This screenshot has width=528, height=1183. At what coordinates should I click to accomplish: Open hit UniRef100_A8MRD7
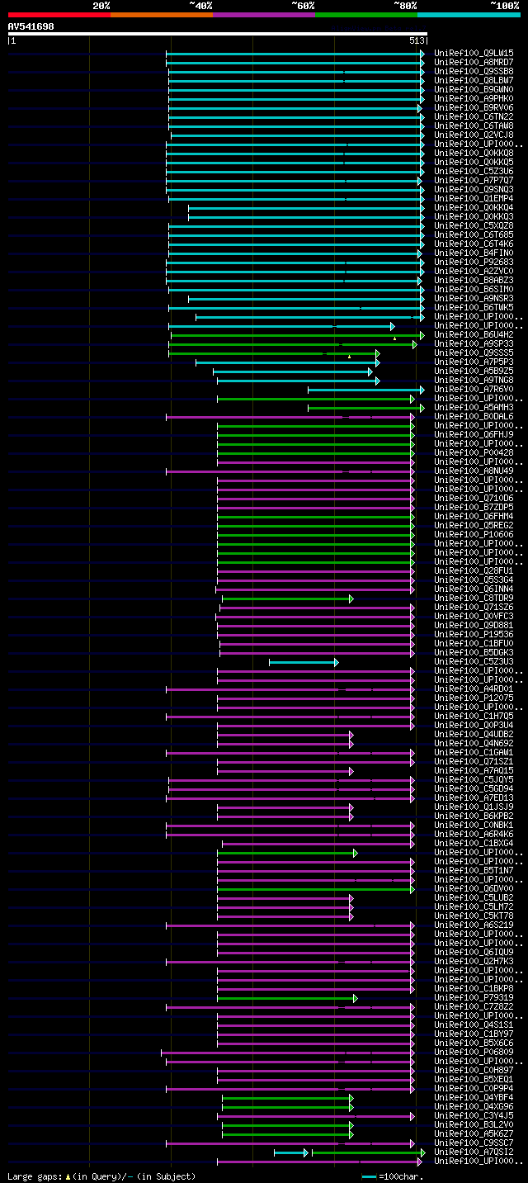(x=474, y=62)
